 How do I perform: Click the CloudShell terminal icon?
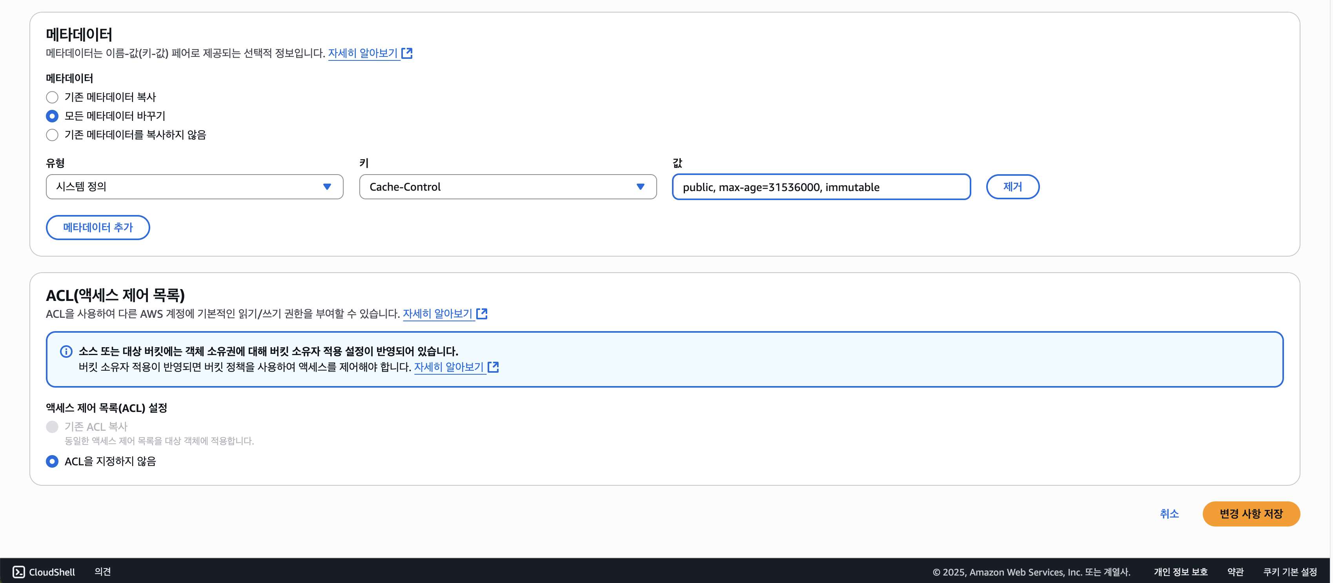tap(18, 572)
